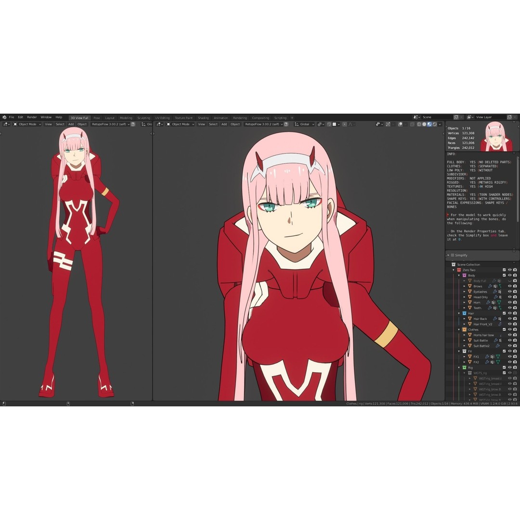Switch to material preview shading mode
Viewport: 520px width, 520px height.
pyautogui.click(x=429, y=124)
